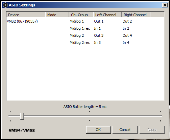The height and width of the screenshot is (140, 170).
Task: Click the Out 1 left channel cell
Action: pyautogui.click(x=99, y=21)
